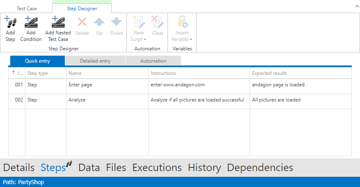Click the Add Step icon

pos(10,23)
